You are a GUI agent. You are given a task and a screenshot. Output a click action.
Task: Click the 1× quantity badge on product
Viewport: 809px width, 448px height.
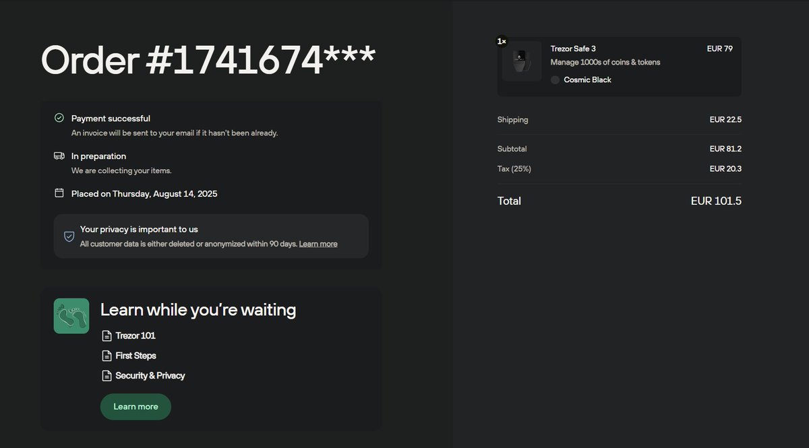(502, 41)
